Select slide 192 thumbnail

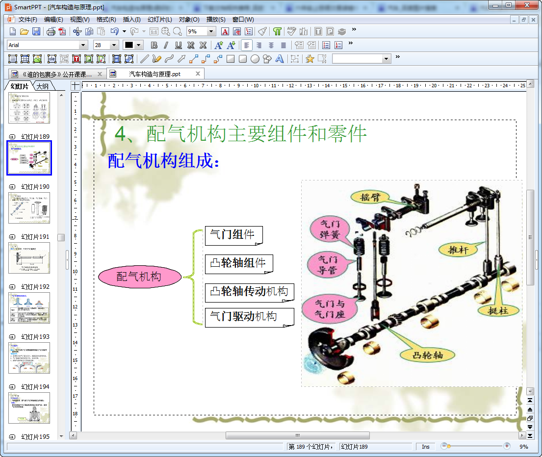(29, 308)
